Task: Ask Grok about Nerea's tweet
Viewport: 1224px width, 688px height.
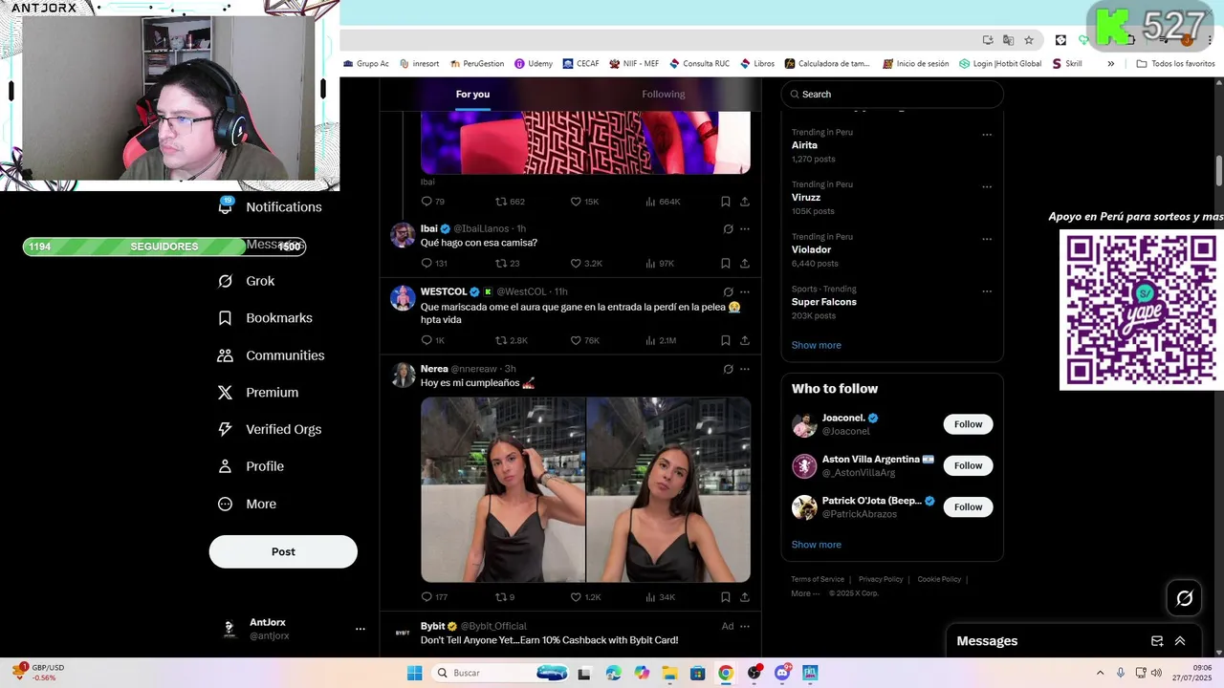Action: [728, 369]
